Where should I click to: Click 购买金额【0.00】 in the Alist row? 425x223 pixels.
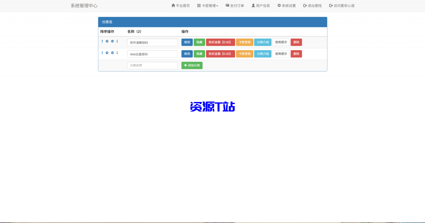point(220,54)
